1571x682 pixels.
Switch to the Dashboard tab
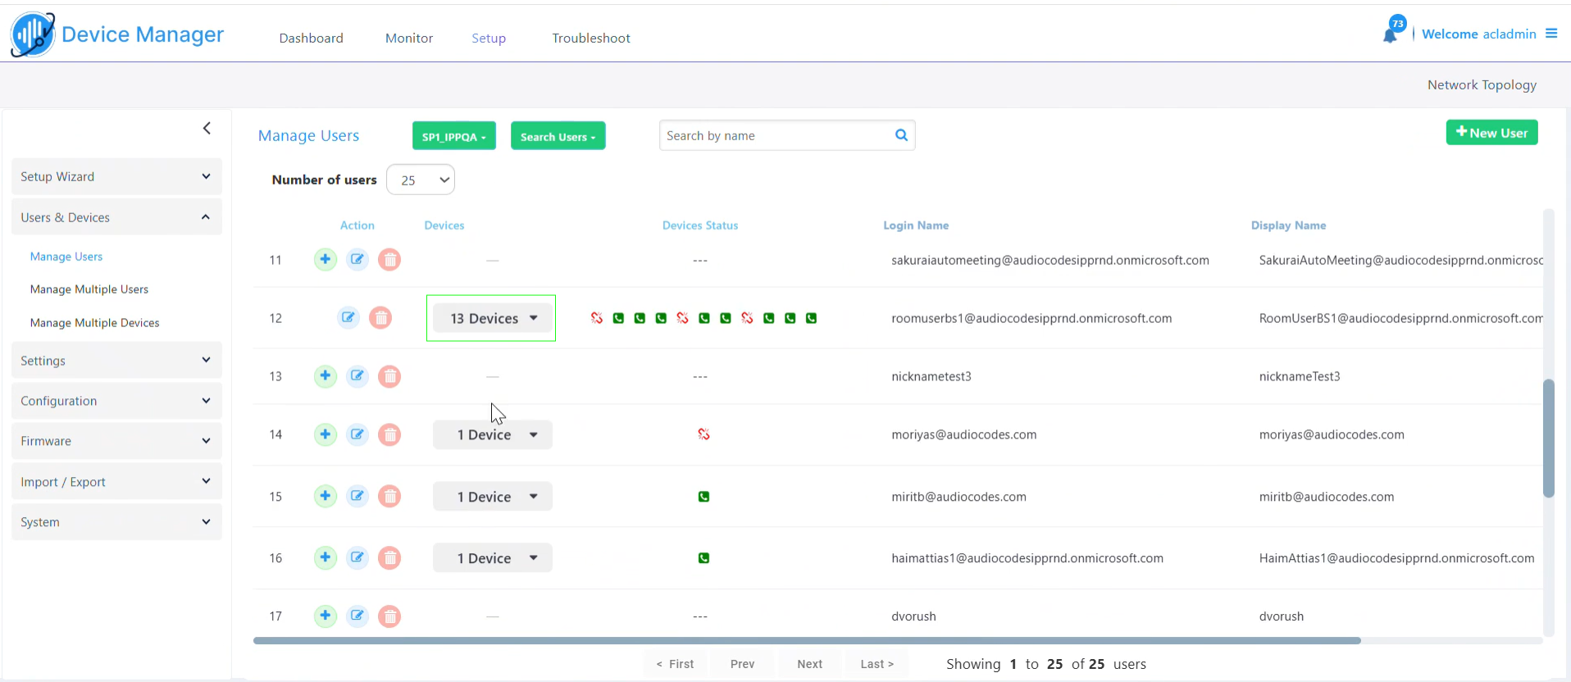pos(311,39)
